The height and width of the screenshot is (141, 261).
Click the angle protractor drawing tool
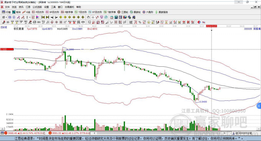pos(48,22)
